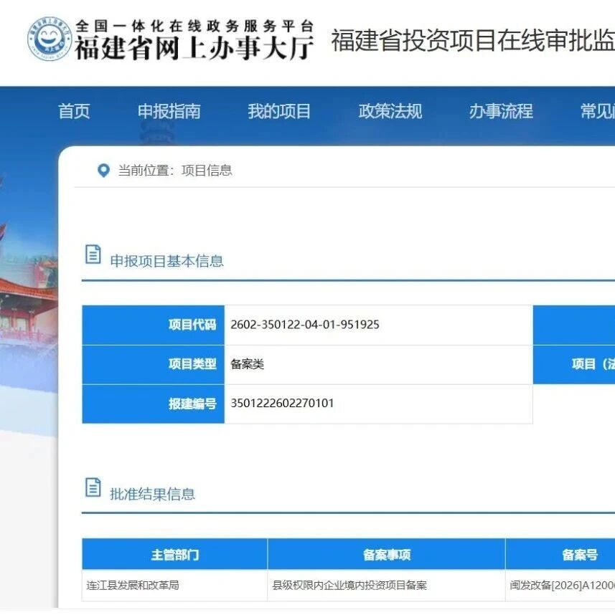Click the location pin icon
Image resolution: width=615 pixels, height=615 pixels.
pyautogui.click(x=103, y=171)
